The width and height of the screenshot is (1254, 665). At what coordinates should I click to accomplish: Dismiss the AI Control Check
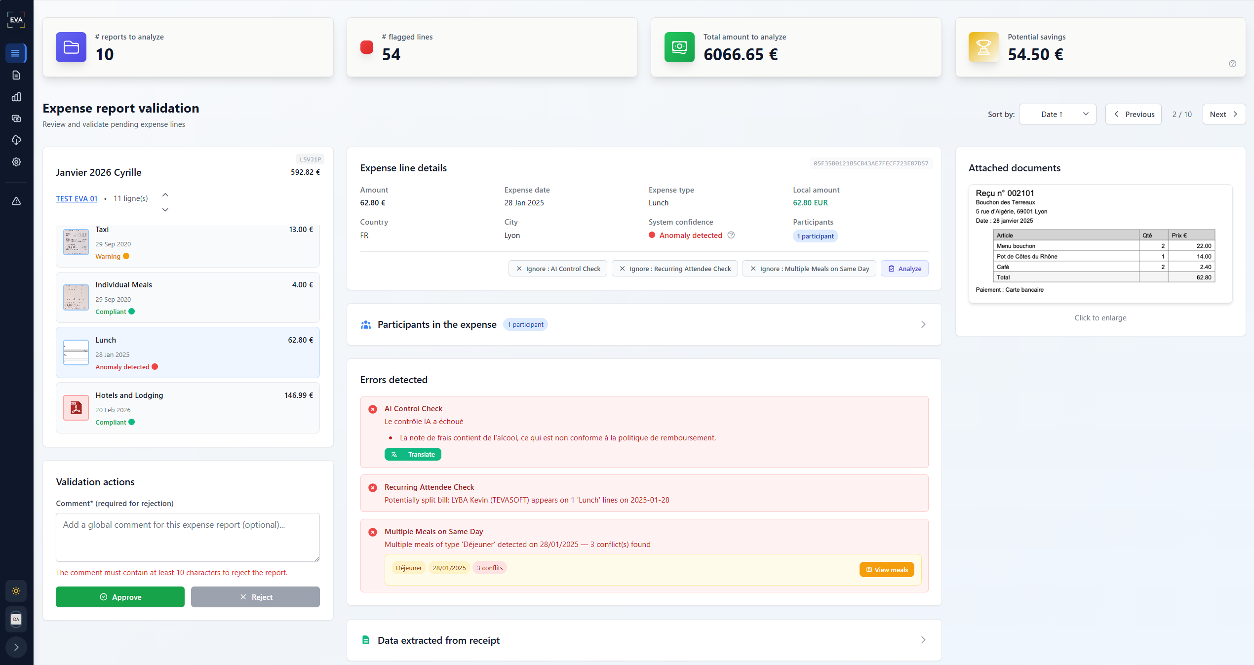coord(558,269)
